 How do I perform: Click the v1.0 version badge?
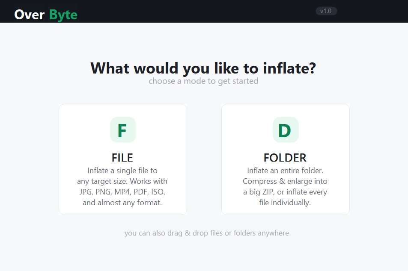pos(326,11)
